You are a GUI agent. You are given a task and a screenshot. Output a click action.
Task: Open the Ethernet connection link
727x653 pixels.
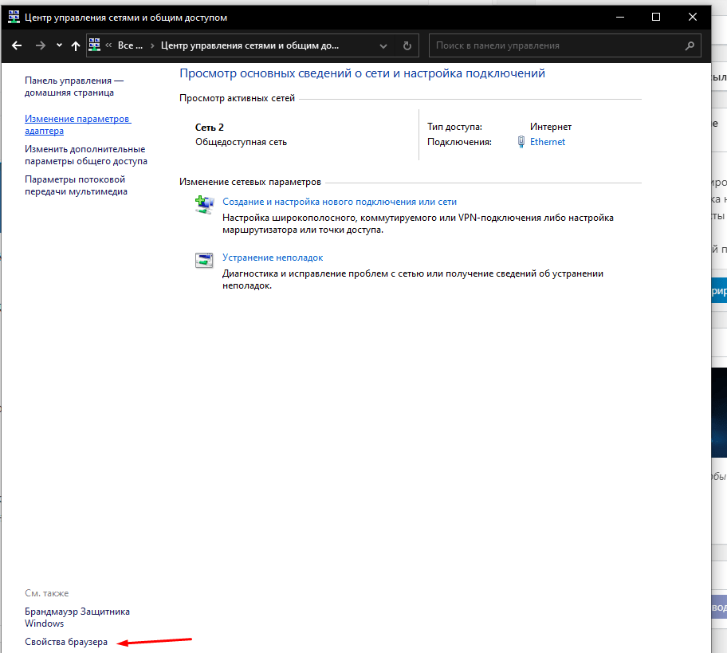[x=548, y=142]
